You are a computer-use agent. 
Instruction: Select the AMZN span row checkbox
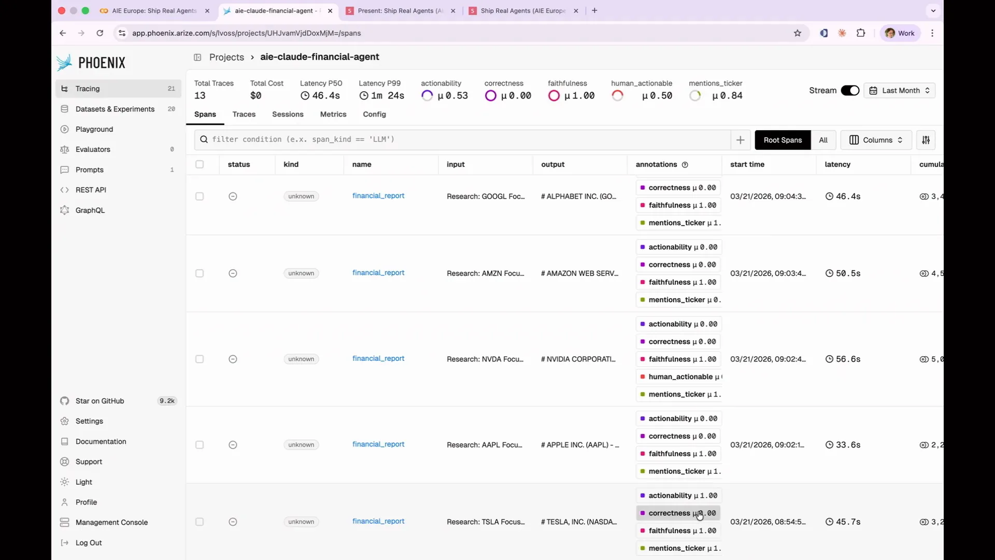point(200,273)
